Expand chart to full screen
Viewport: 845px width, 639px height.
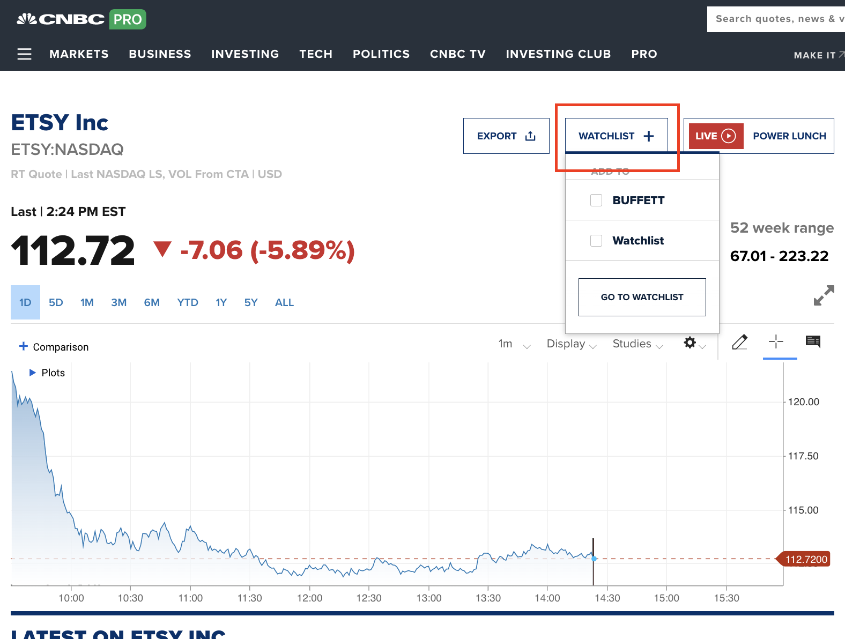click(824, 295)
